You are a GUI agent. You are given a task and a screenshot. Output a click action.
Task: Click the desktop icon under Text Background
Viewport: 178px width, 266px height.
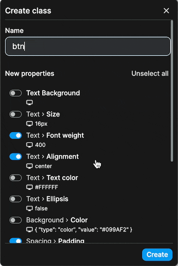click(x=30, y=102)
